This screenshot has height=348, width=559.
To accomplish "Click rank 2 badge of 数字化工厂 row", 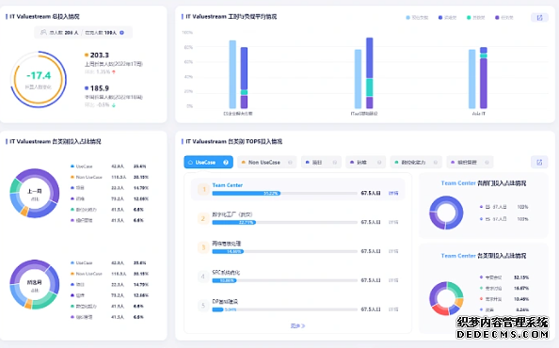I will point(203,218).
